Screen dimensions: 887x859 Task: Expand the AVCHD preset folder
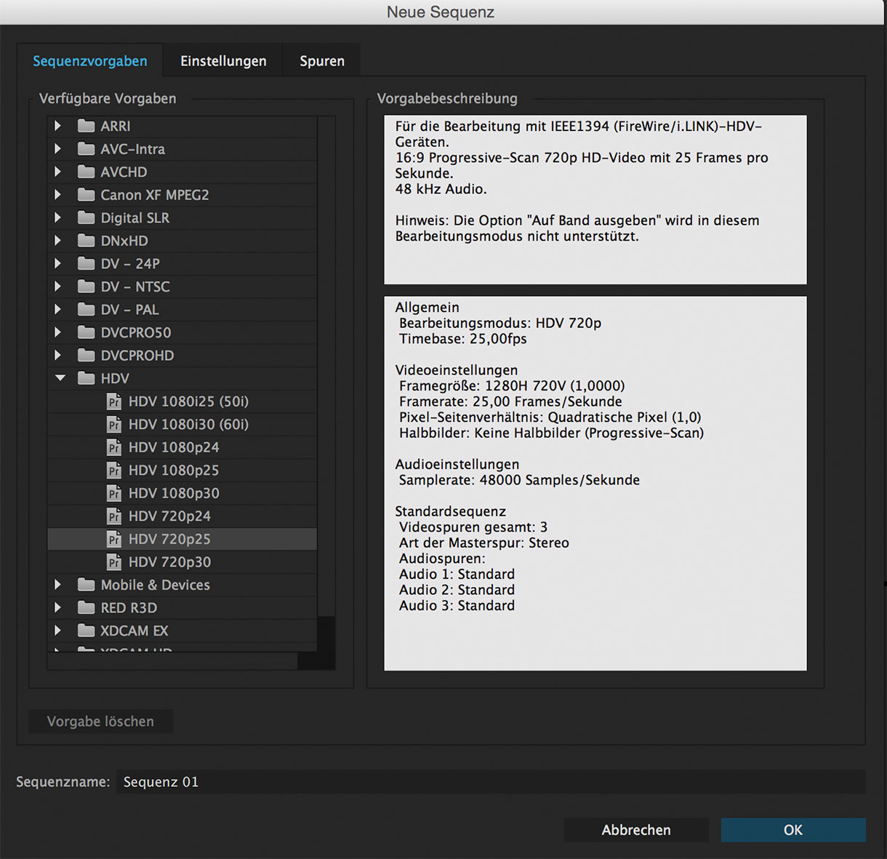click(x=58, y=172)
